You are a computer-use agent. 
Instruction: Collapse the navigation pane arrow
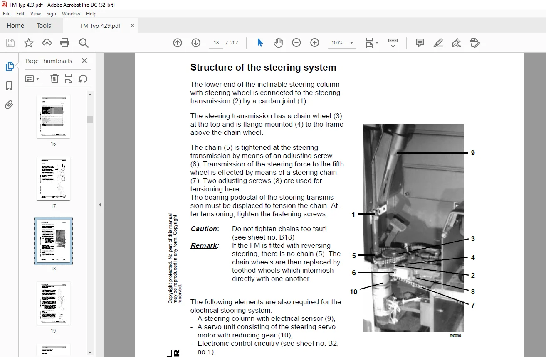click(100, 205)
